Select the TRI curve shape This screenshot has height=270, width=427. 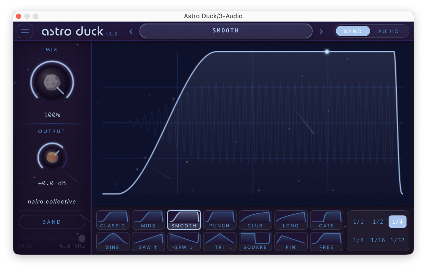pos(220,242)
